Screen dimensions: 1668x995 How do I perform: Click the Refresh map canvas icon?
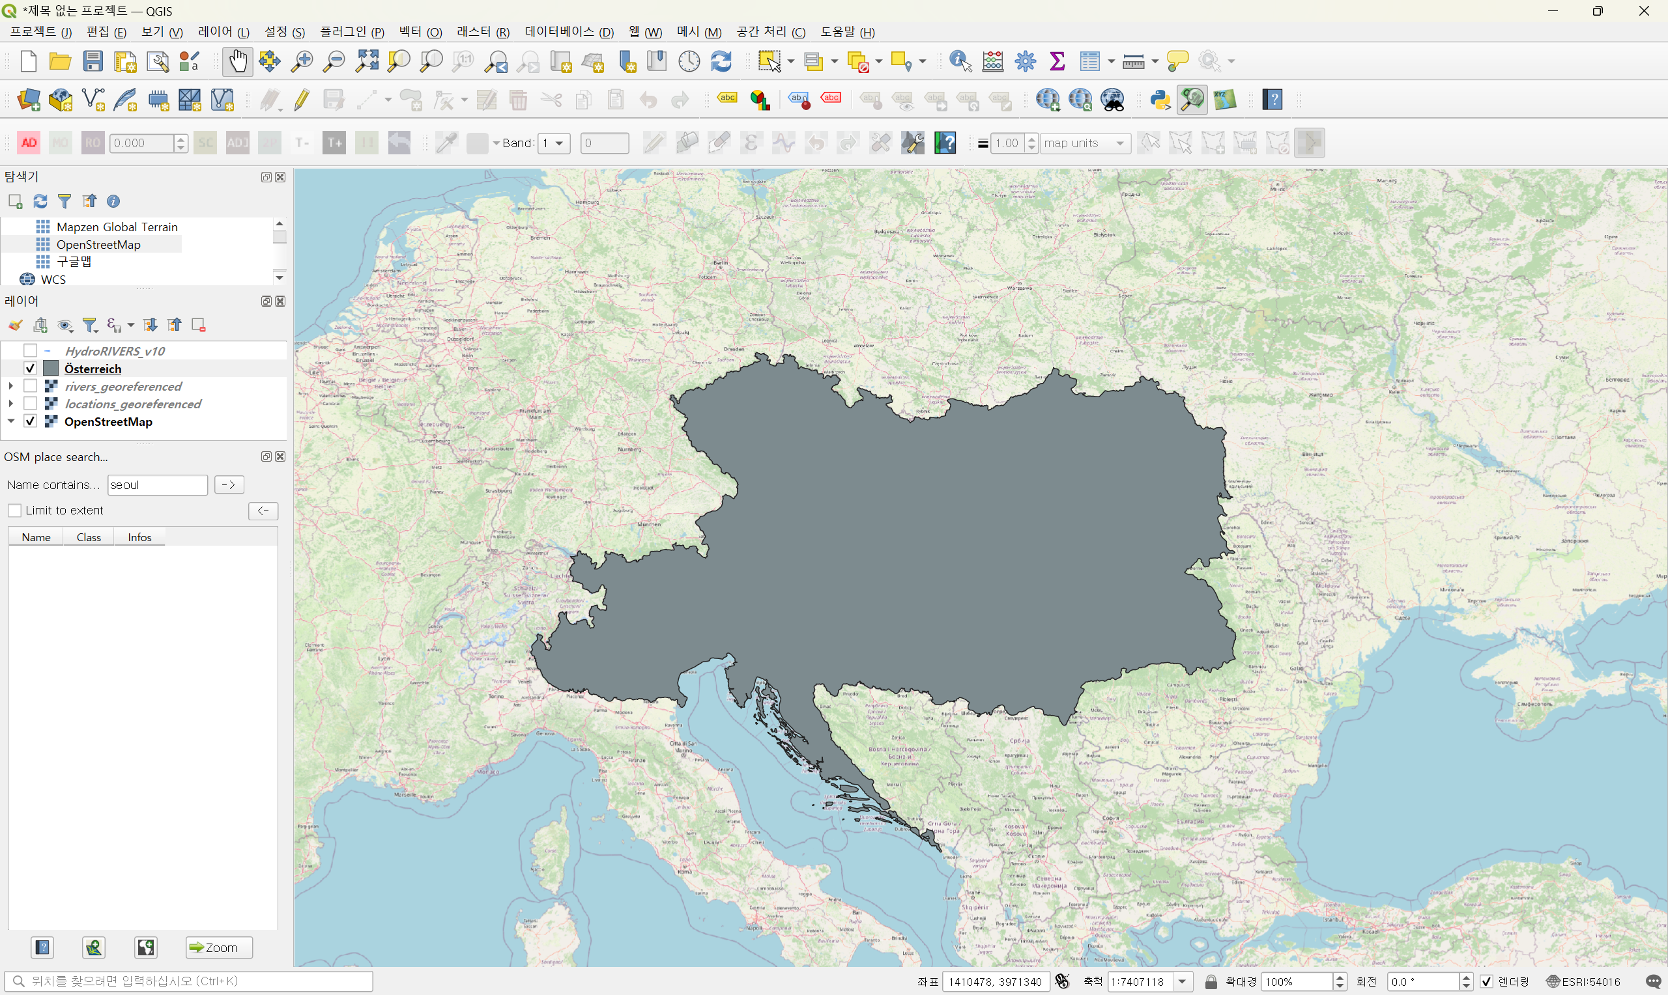tap(721, 62)
